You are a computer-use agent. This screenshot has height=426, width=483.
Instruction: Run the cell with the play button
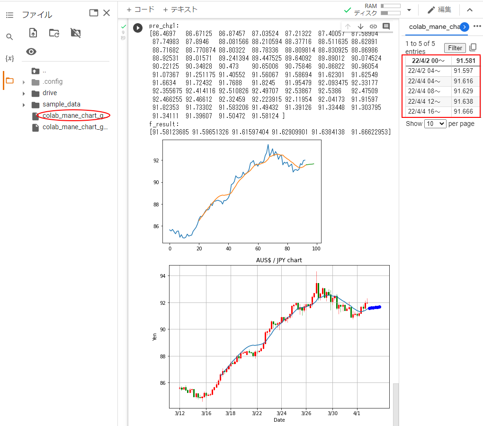click(138, 28)
